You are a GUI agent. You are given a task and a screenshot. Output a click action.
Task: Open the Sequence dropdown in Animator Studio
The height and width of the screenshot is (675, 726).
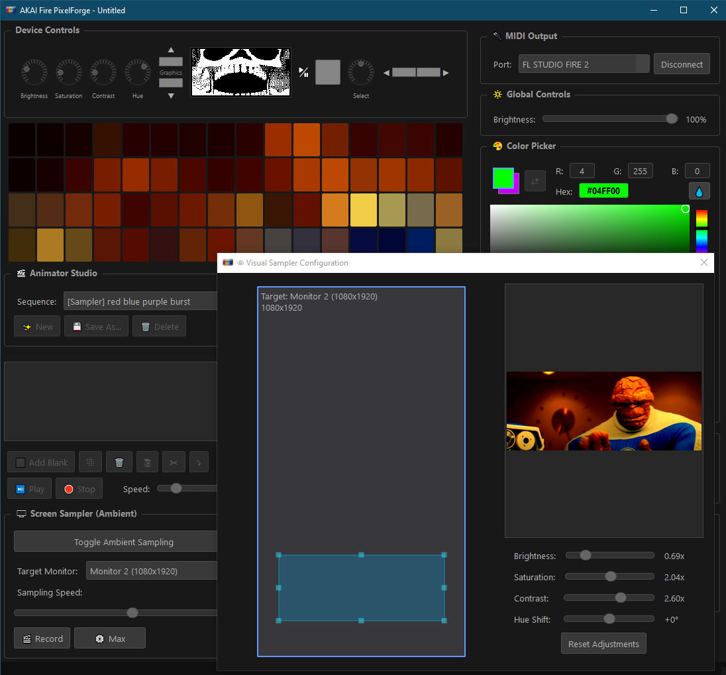(140, 301)
